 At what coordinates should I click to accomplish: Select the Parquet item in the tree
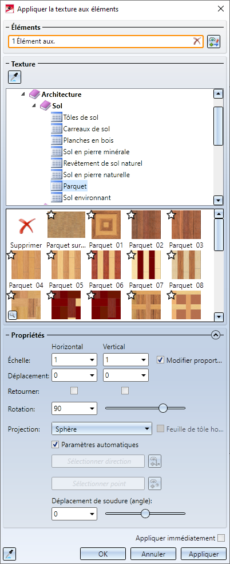point(75,186)
